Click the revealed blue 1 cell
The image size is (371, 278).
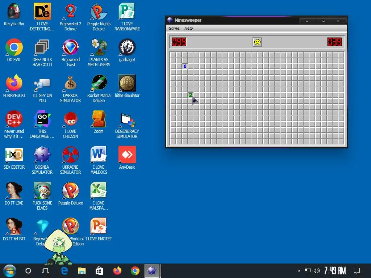click(x=185, y=66)
